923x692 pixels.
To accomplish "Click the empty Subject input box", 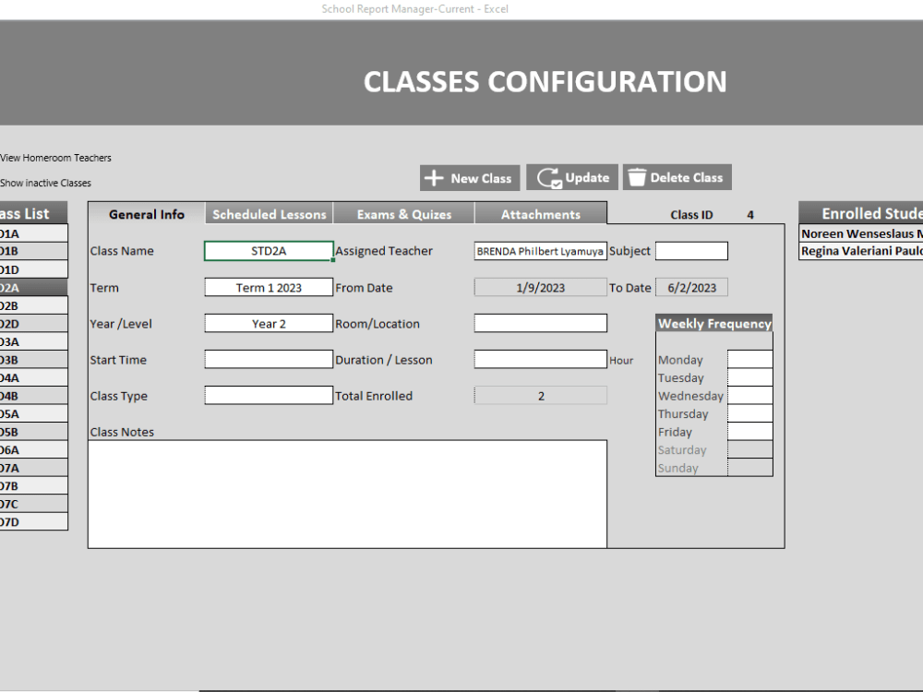I will pyautogui.click(x=691, y=250).
